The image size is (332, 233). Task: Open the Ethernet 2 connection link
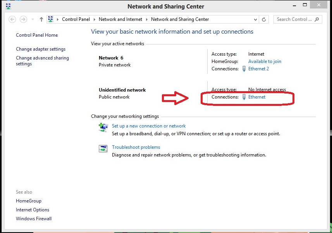click(x=258, y=69)
